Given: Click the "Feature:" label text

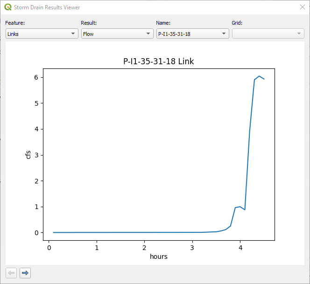Looking at the screenshot, I should coord(15,23).
